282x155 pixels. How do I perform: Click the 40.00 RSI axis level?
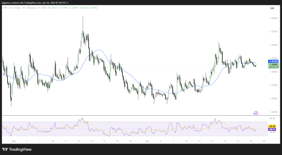click(x=272, y=132)
